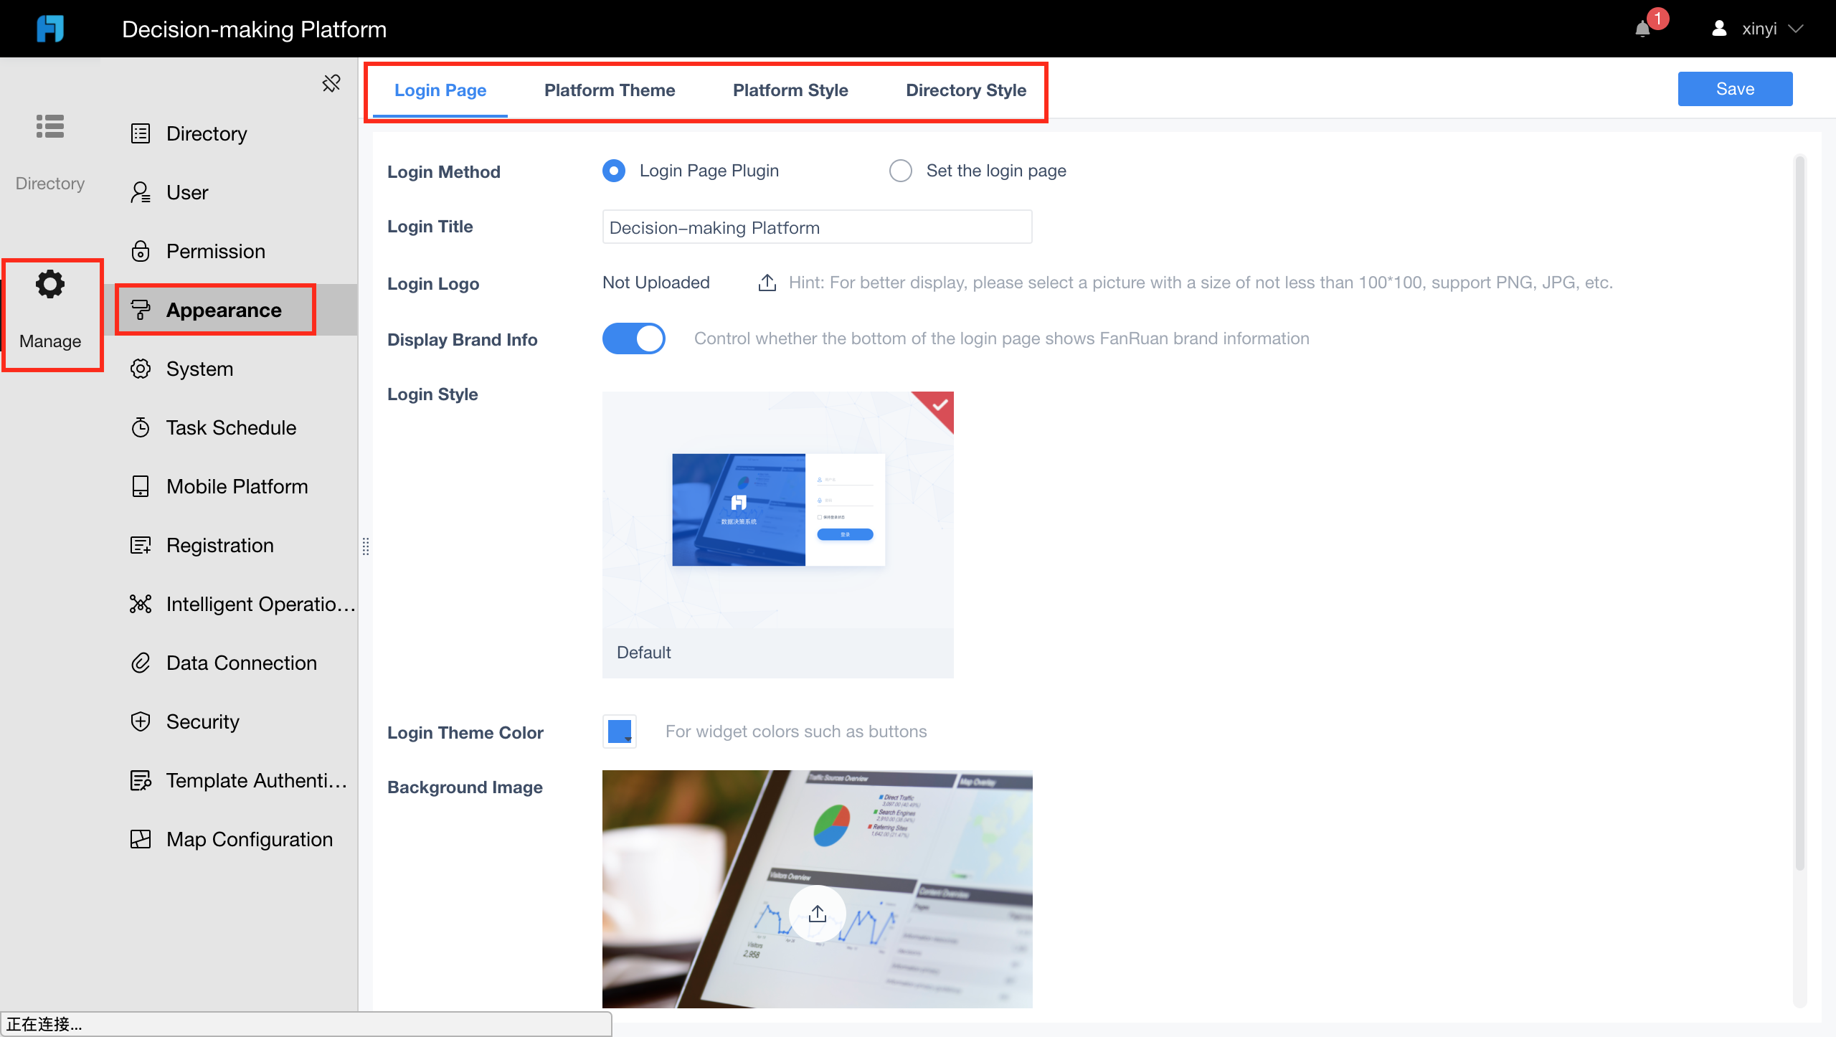The image size is (1836, 1037).
Task: Select the Set the login page radio button
Action: click(x=900, y=171)
